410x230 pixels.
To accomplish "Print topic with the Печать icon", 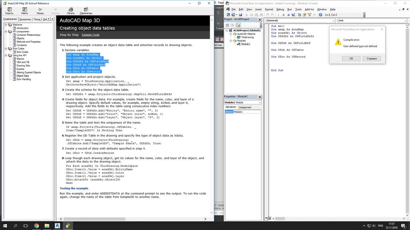I will tap(71, 11).
